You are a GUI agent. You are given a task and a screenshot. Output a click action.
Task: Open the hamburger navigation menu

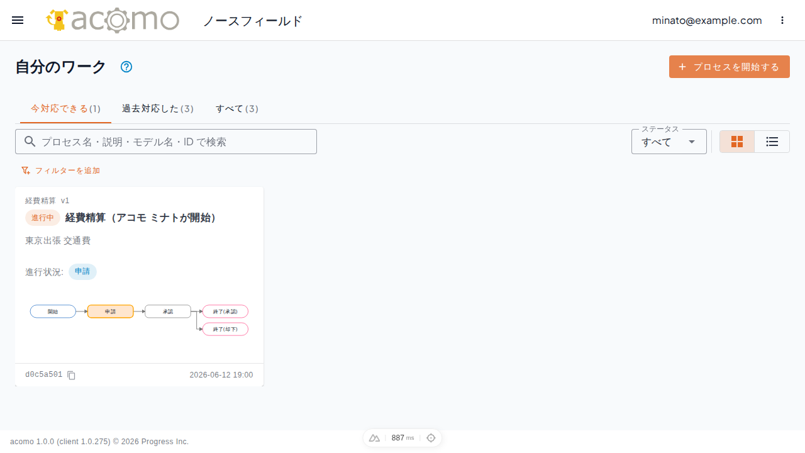tap(18, 20)
